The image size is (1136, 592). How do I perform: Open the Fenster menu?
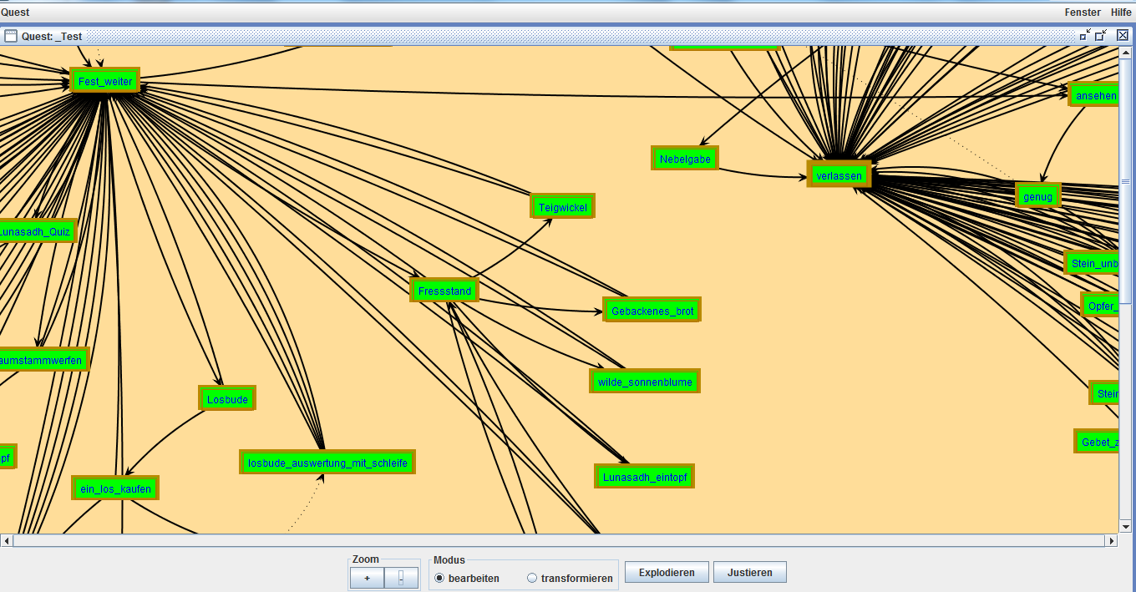pos(1082,12)
